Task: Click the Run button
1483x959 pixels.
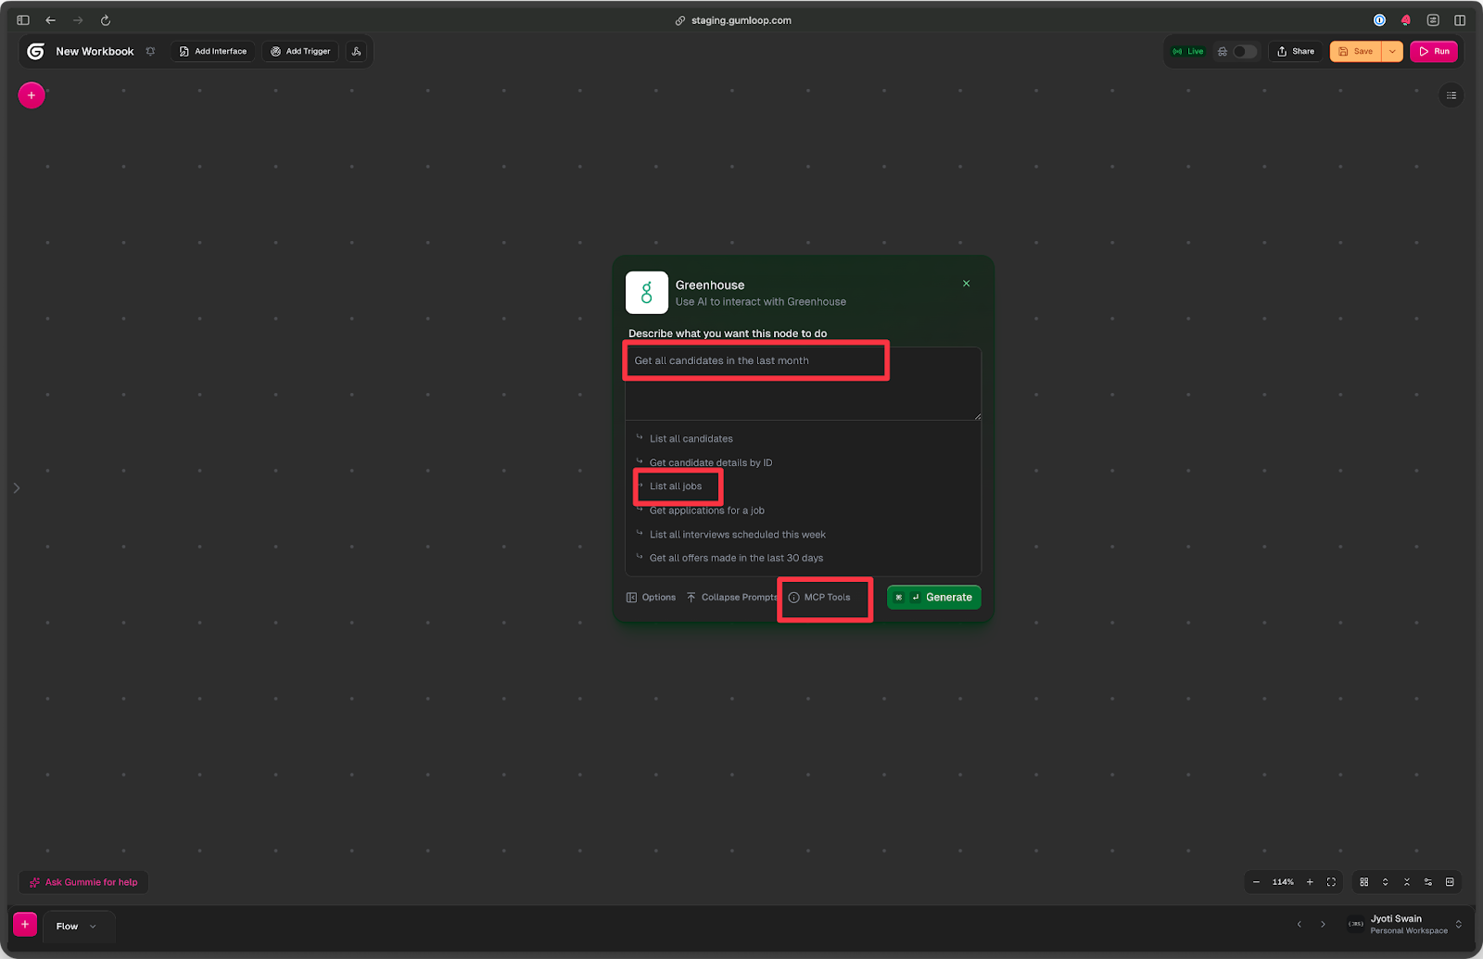Action: (x=1434, y=52)
